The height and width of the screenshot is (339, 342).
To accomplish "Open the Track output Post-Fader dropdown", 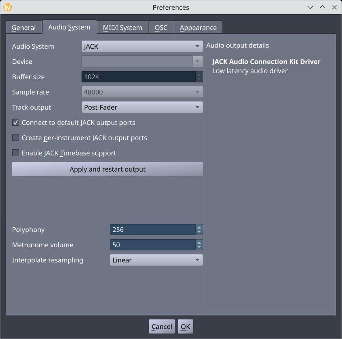I will pos(142,107).
